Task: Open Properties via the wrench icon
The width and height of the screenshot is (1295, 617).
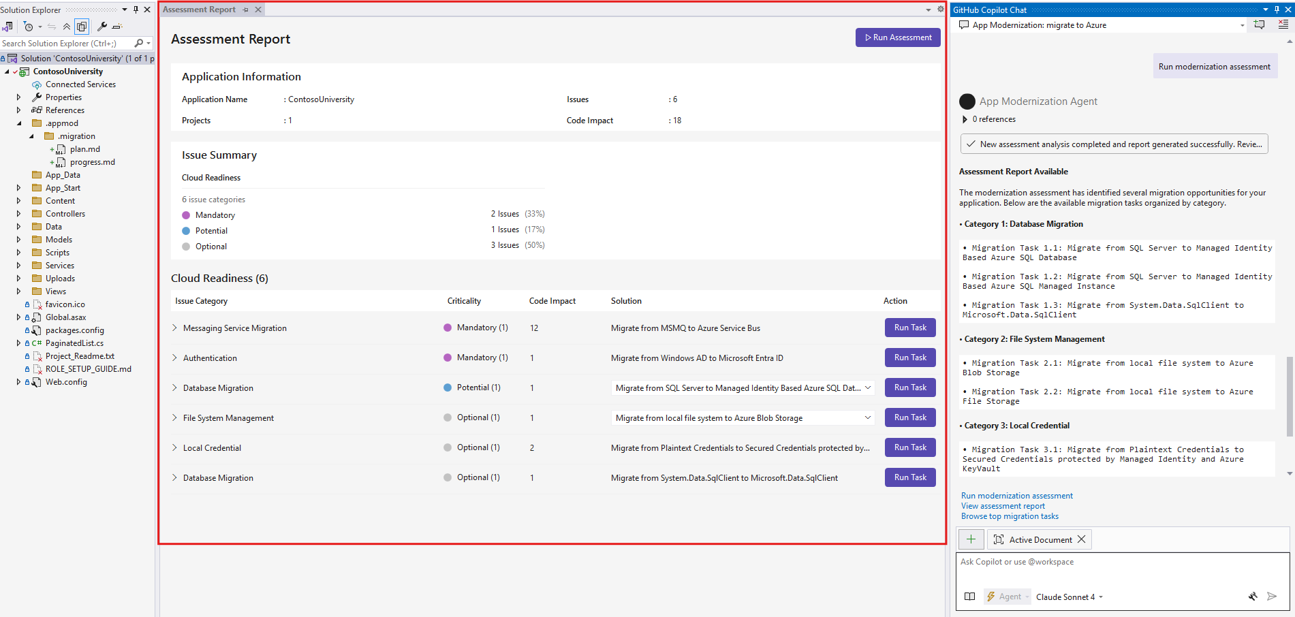Action: (102, 26)
